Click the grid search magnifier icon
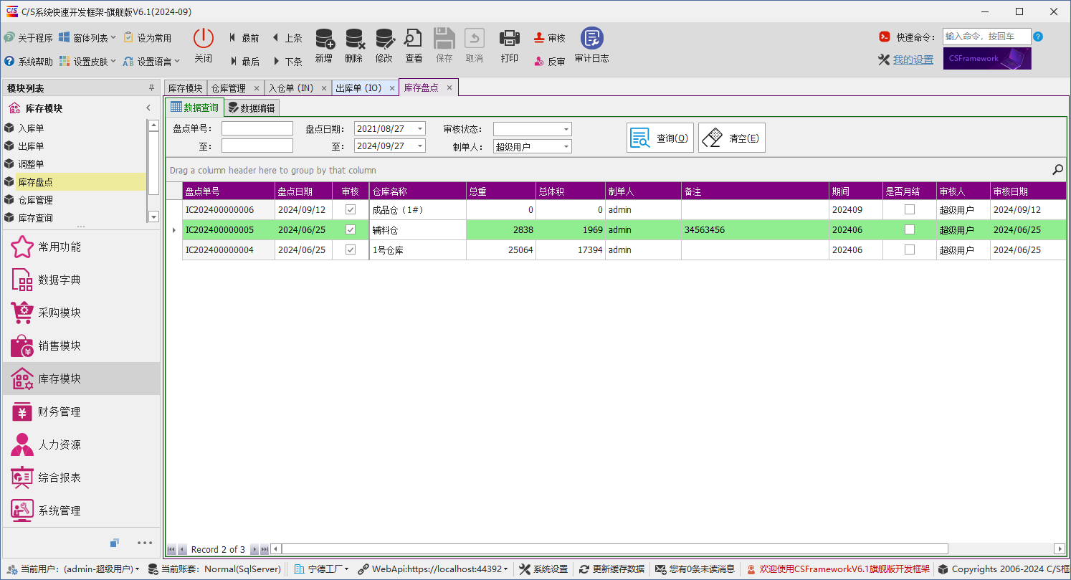Image resolution: width=1071 pixels, height=580 pixels. click(1057, 170)
